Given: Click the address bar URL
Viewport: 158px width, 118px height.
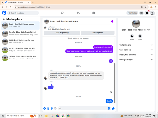Looking at the screenshot, I should (x=34, y=7).
